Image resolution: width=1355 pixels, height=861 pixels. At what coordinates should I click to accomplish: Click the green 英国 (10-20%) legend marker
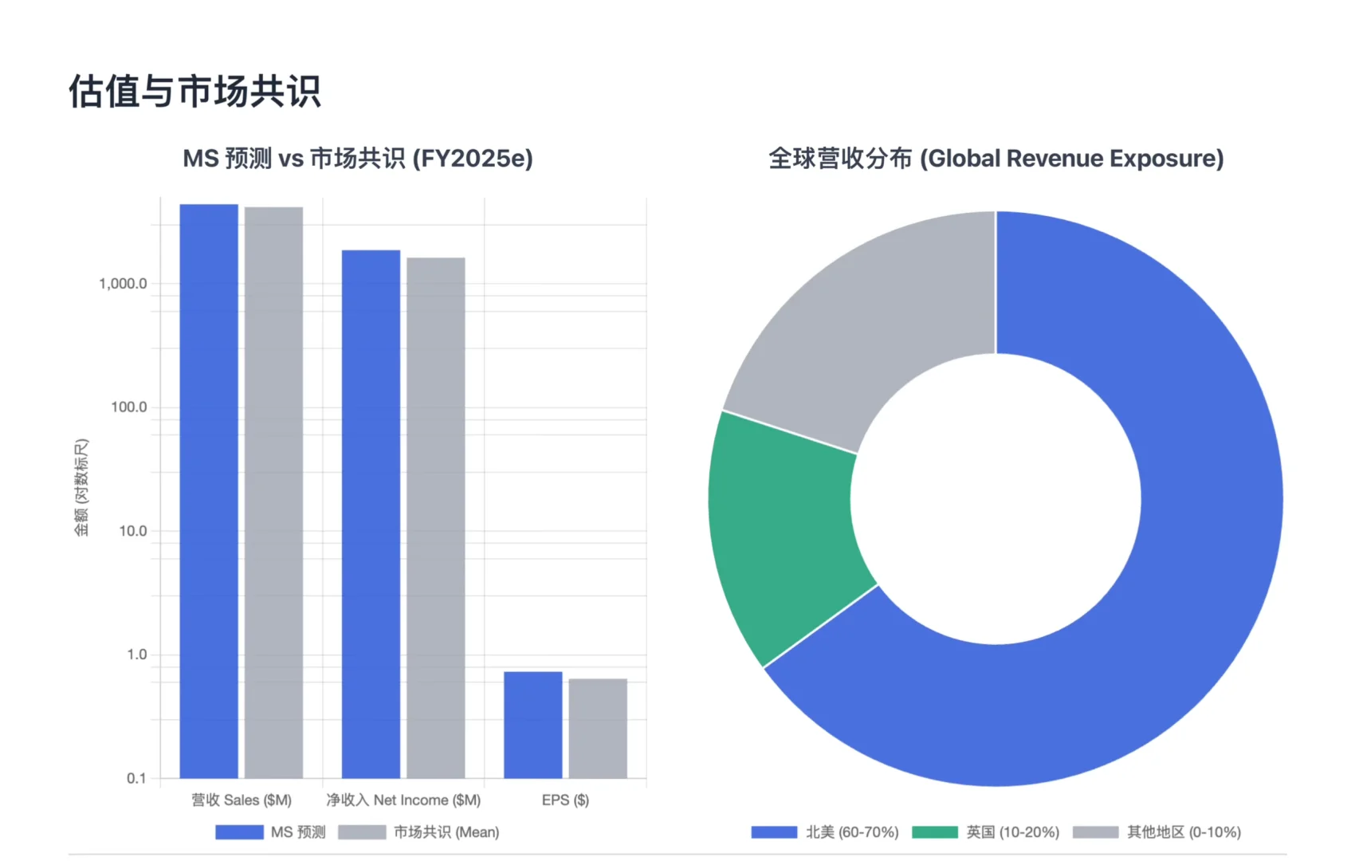[934, 832]
